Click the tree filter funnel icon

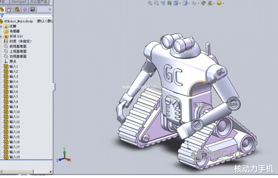click(x=2, y=16)
